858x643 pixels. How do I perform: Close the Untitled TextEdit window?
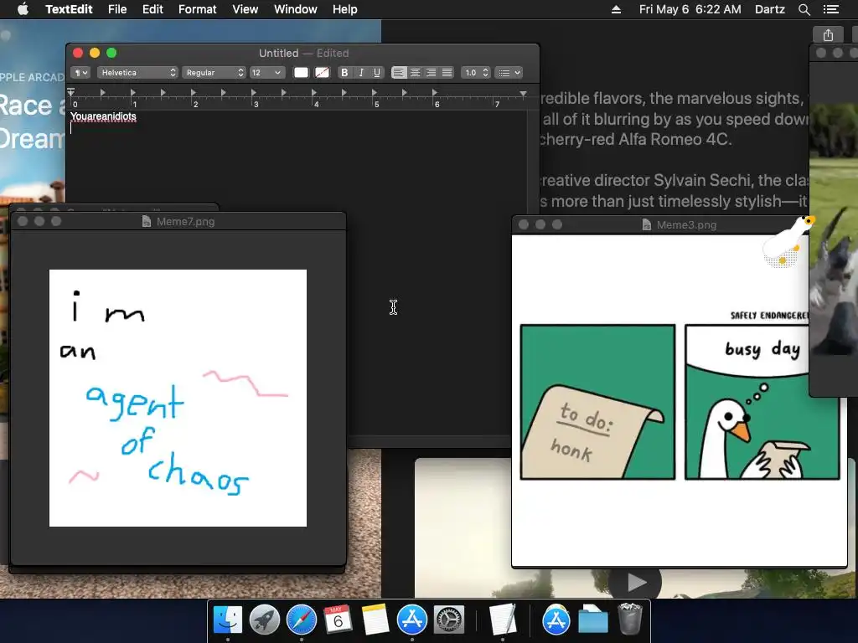tap(78, 53)
